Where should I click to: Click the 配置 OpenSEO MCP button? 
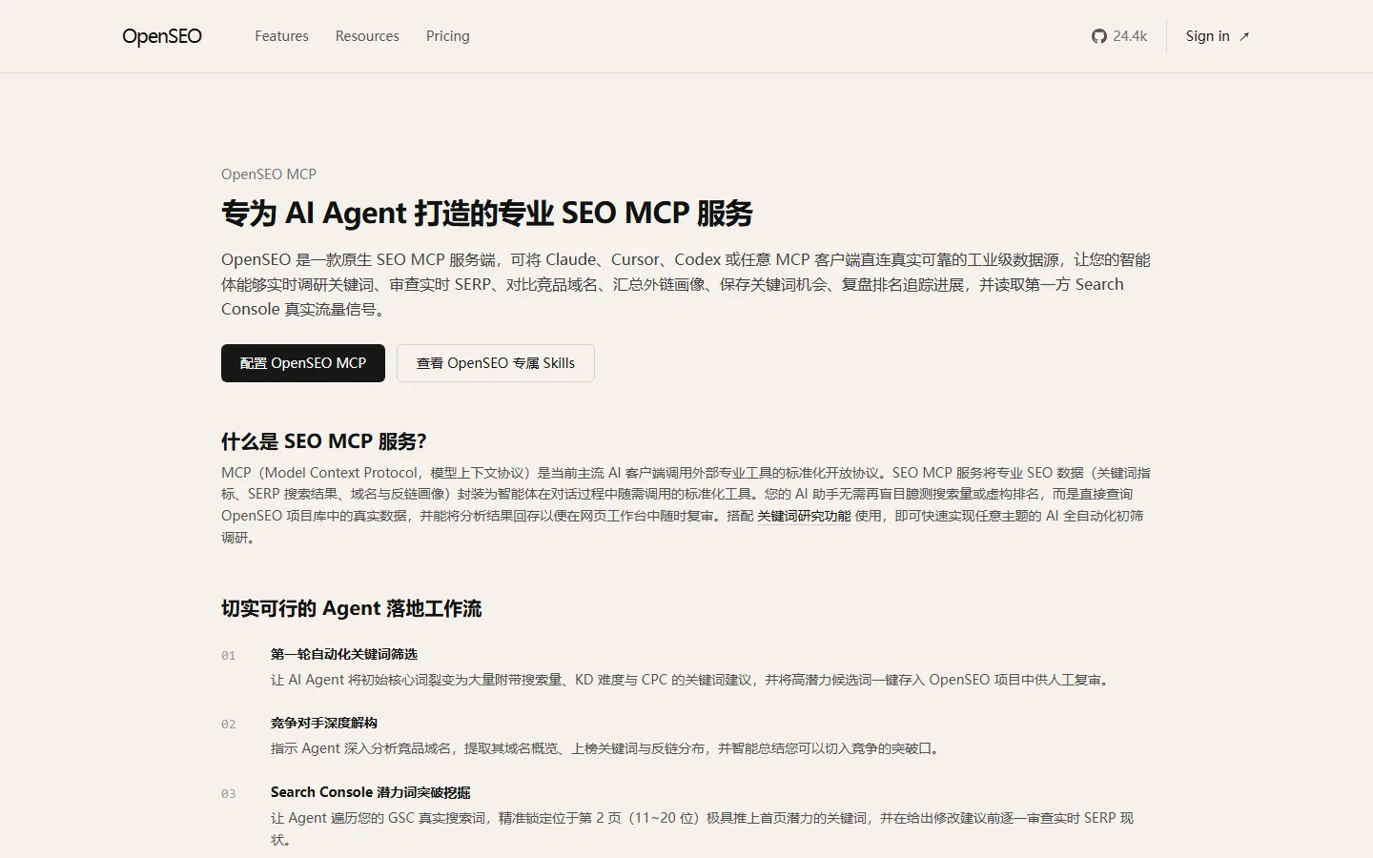pos(303,363)
